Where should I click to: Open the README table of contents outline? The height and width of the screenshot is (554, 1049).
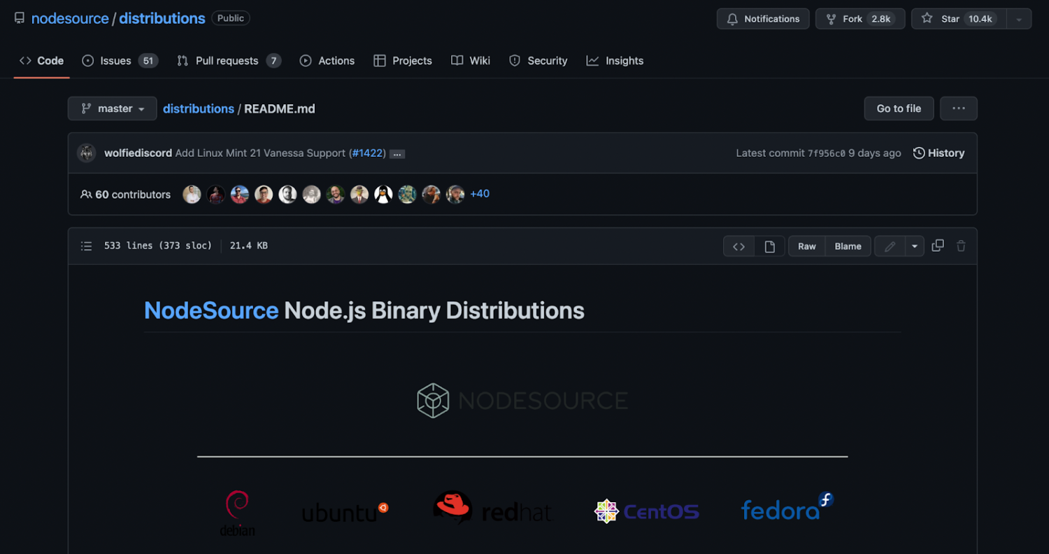click(x=86, y=246)
